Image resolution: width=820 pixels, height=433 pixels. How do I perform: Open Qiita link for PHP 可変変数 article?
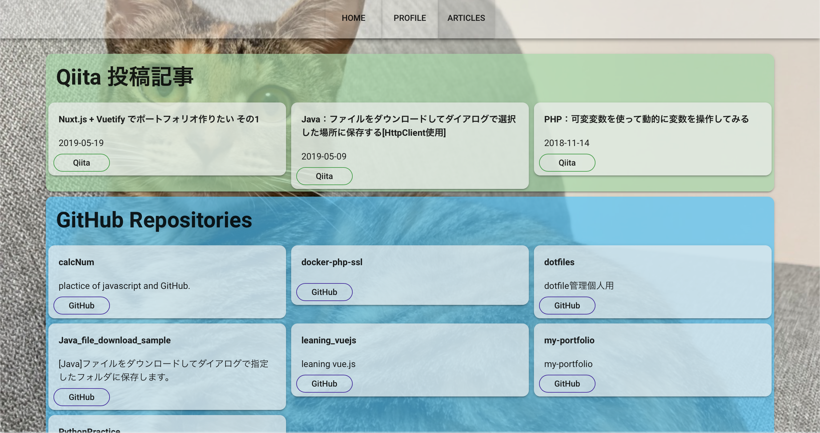point(567,163)
